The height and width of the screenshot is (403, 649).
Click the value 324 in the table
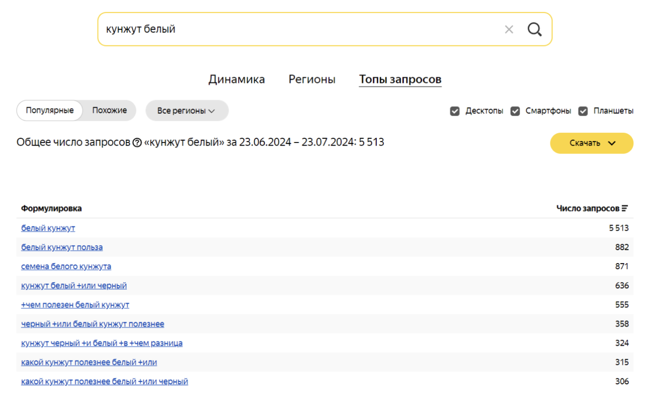point(622,343)
